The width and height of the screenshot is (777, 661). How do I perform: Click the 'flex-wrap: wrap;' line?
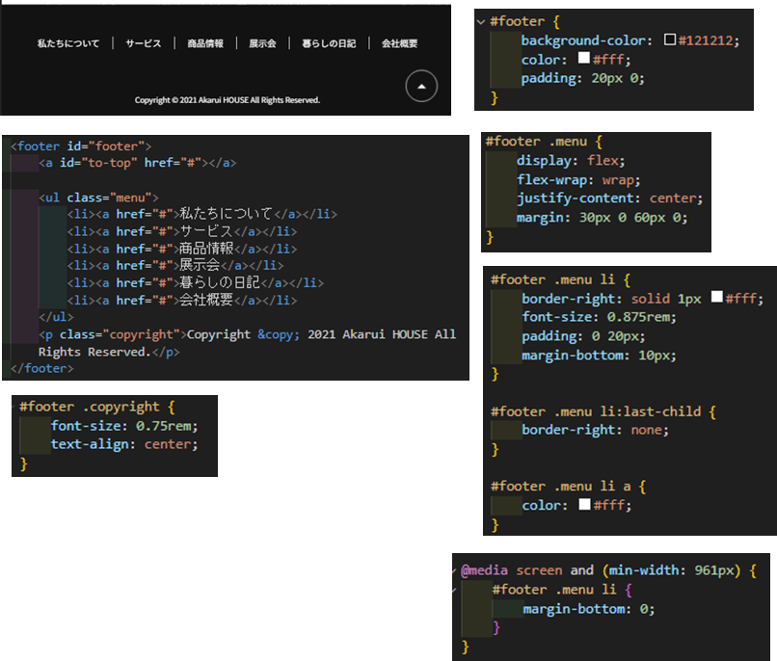click(578, 180)
